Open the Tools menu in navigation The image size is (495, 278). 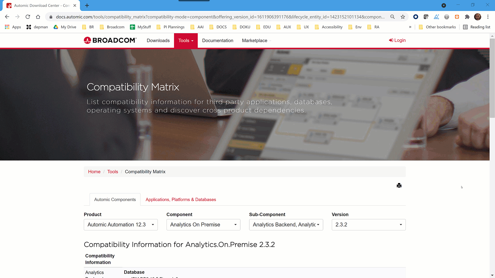tap(186, 40)
